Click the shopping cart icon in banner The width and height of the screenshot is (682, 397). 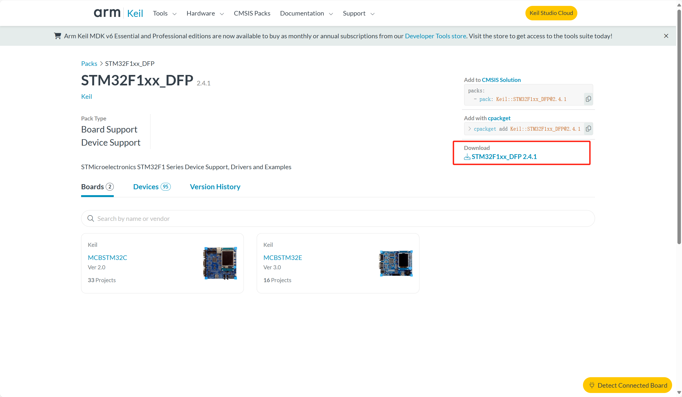57,36
